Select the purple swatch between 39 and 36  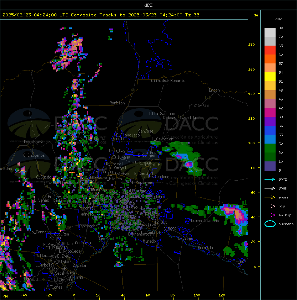tap(270, 121)
